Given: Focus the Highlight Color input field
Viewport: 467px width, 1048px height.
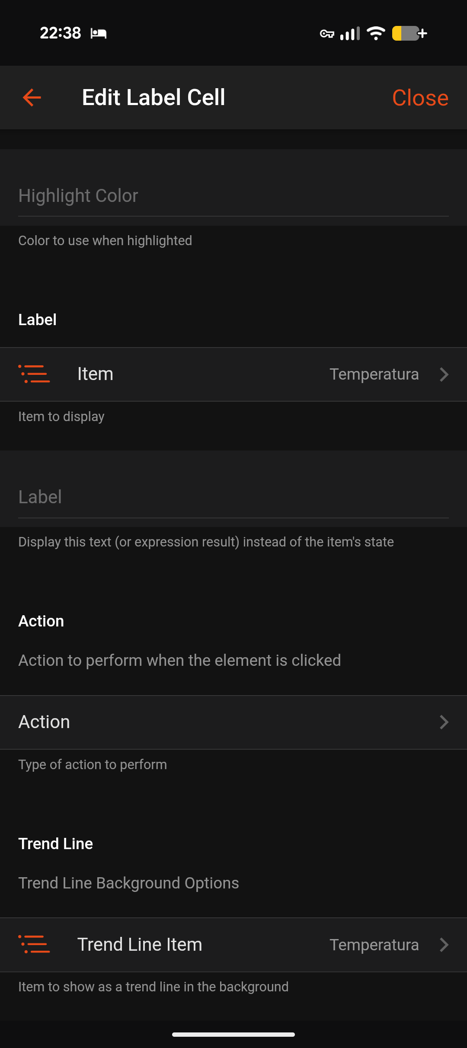Looking at the screenshot, I should [233, 196].
